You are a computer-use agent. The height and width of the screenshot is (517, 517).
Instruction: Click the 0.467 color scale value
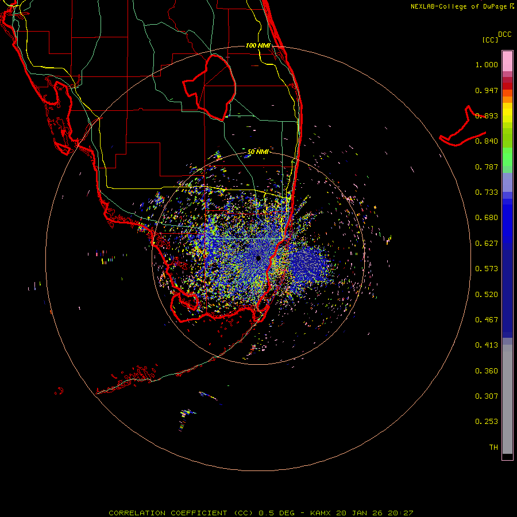click(x=487, y=320)
